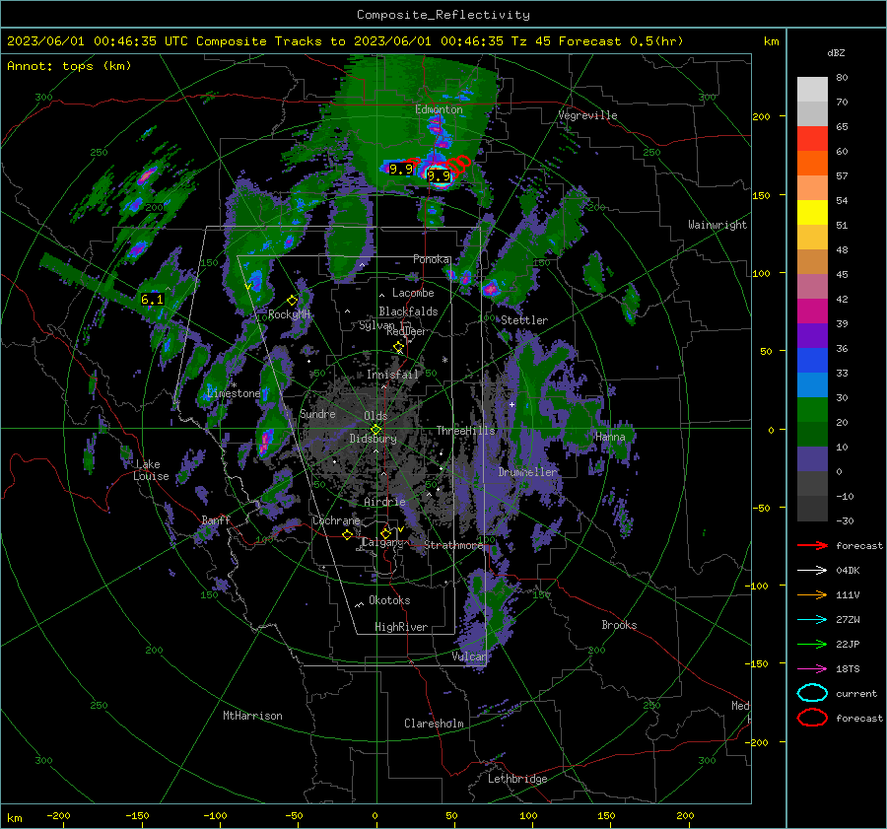Click the red 'forecast' ellipse legend icon

point(812,718)
